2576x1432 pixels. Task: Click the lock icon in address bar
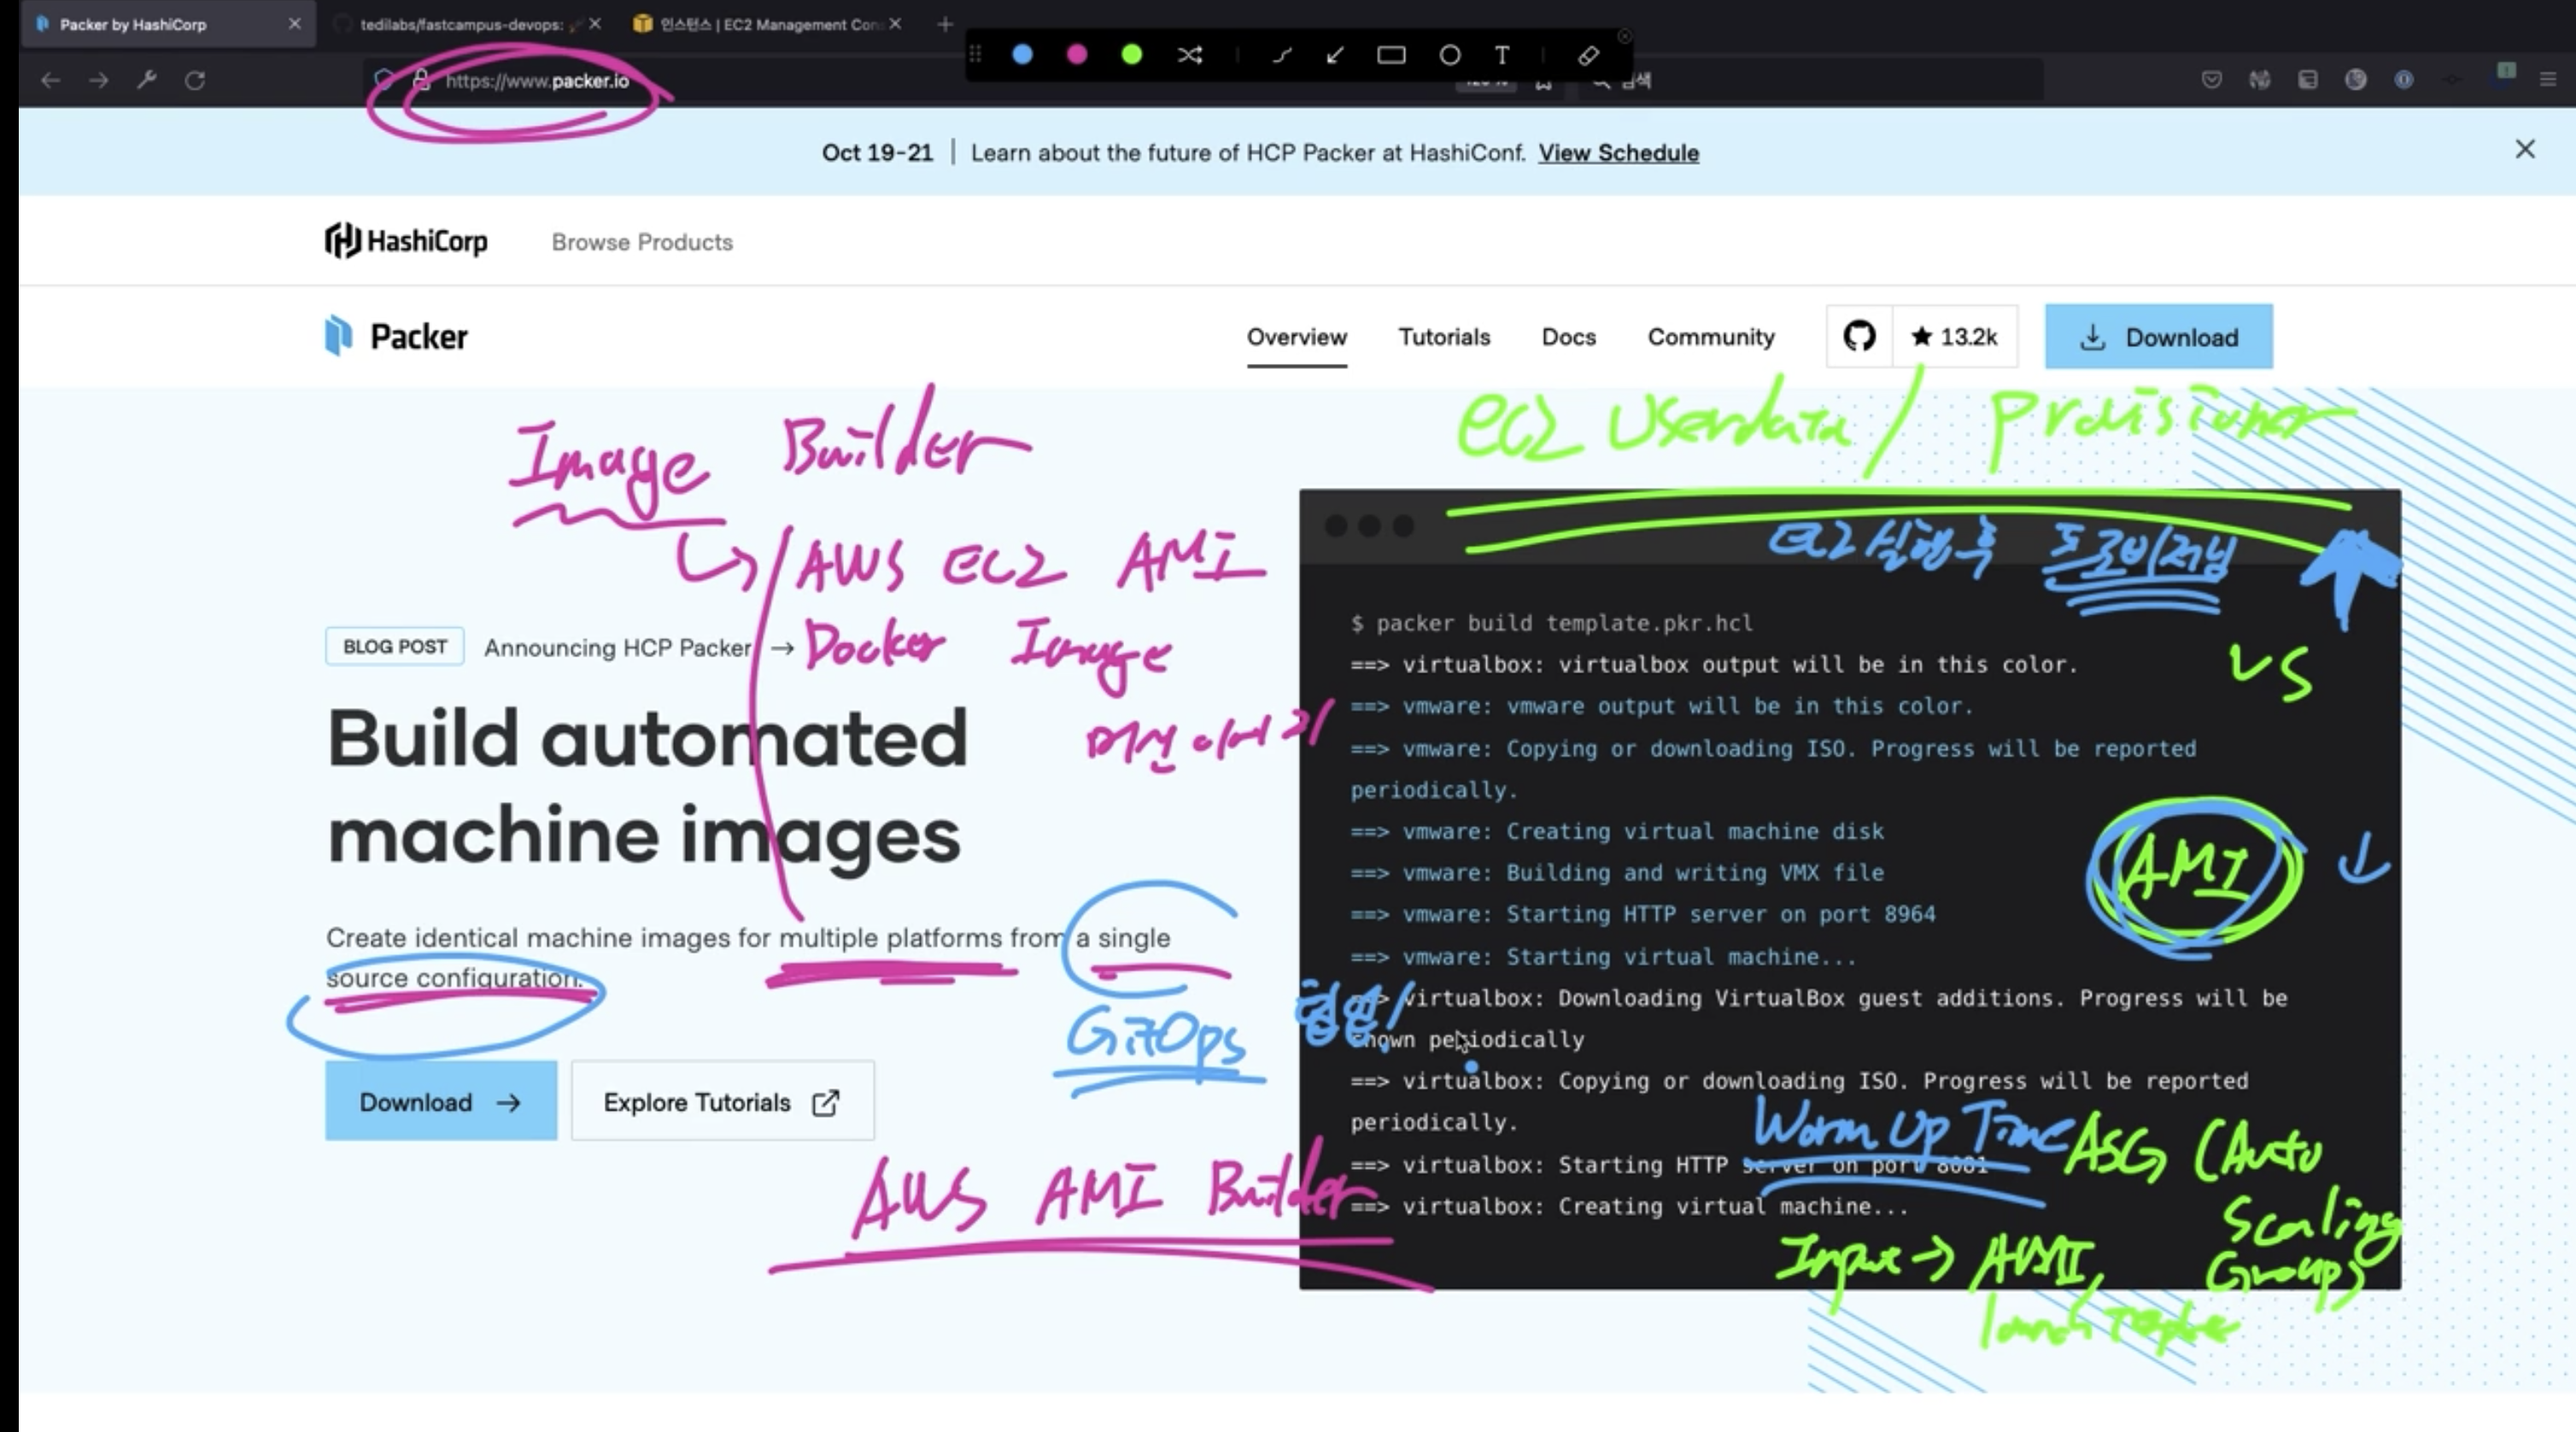coord(421,80)
